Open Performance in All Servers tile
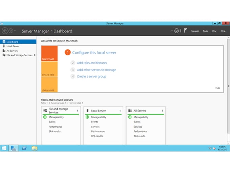 [140, 131]
